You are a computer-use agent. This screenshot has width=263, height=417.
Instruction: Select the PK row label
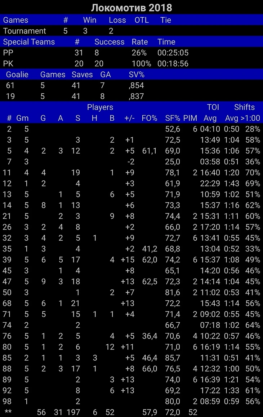[8, 64]
